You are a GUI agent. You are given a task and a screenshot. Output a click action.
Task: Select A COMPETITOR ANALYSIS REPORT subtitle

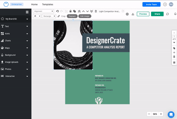pos(106,47)
